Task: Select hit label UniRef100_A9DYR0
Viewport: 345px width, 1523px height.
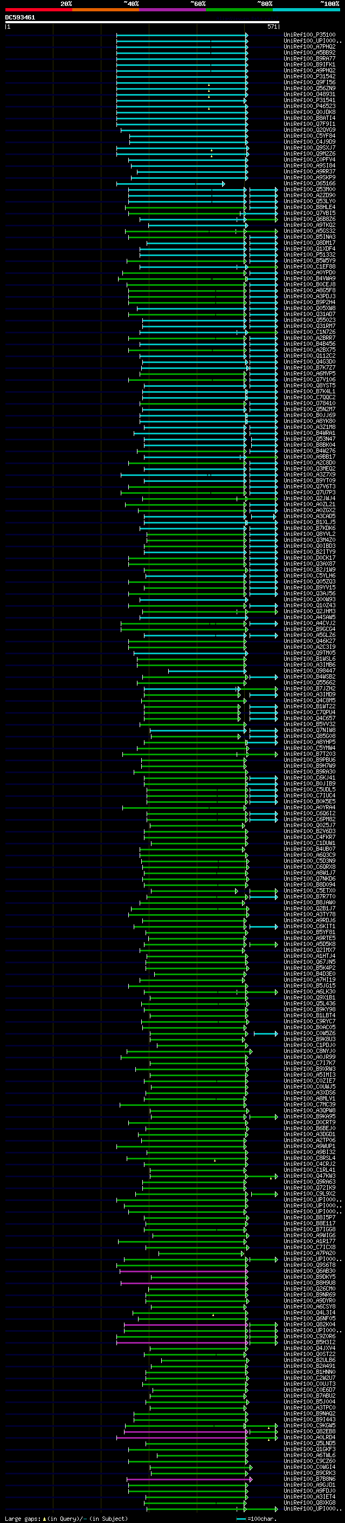Action: pyautogui.click(x=309, y=1301)
